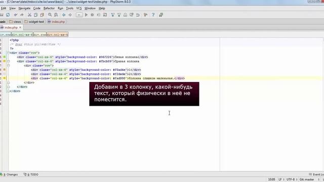This screenshot has width=324, height=182.
Task: Open the Changes tool window
Action: point(9,174)
